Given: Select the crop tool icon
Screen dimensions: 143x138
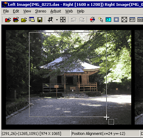Looking at the screenshot, I should [x=51, y=20].
